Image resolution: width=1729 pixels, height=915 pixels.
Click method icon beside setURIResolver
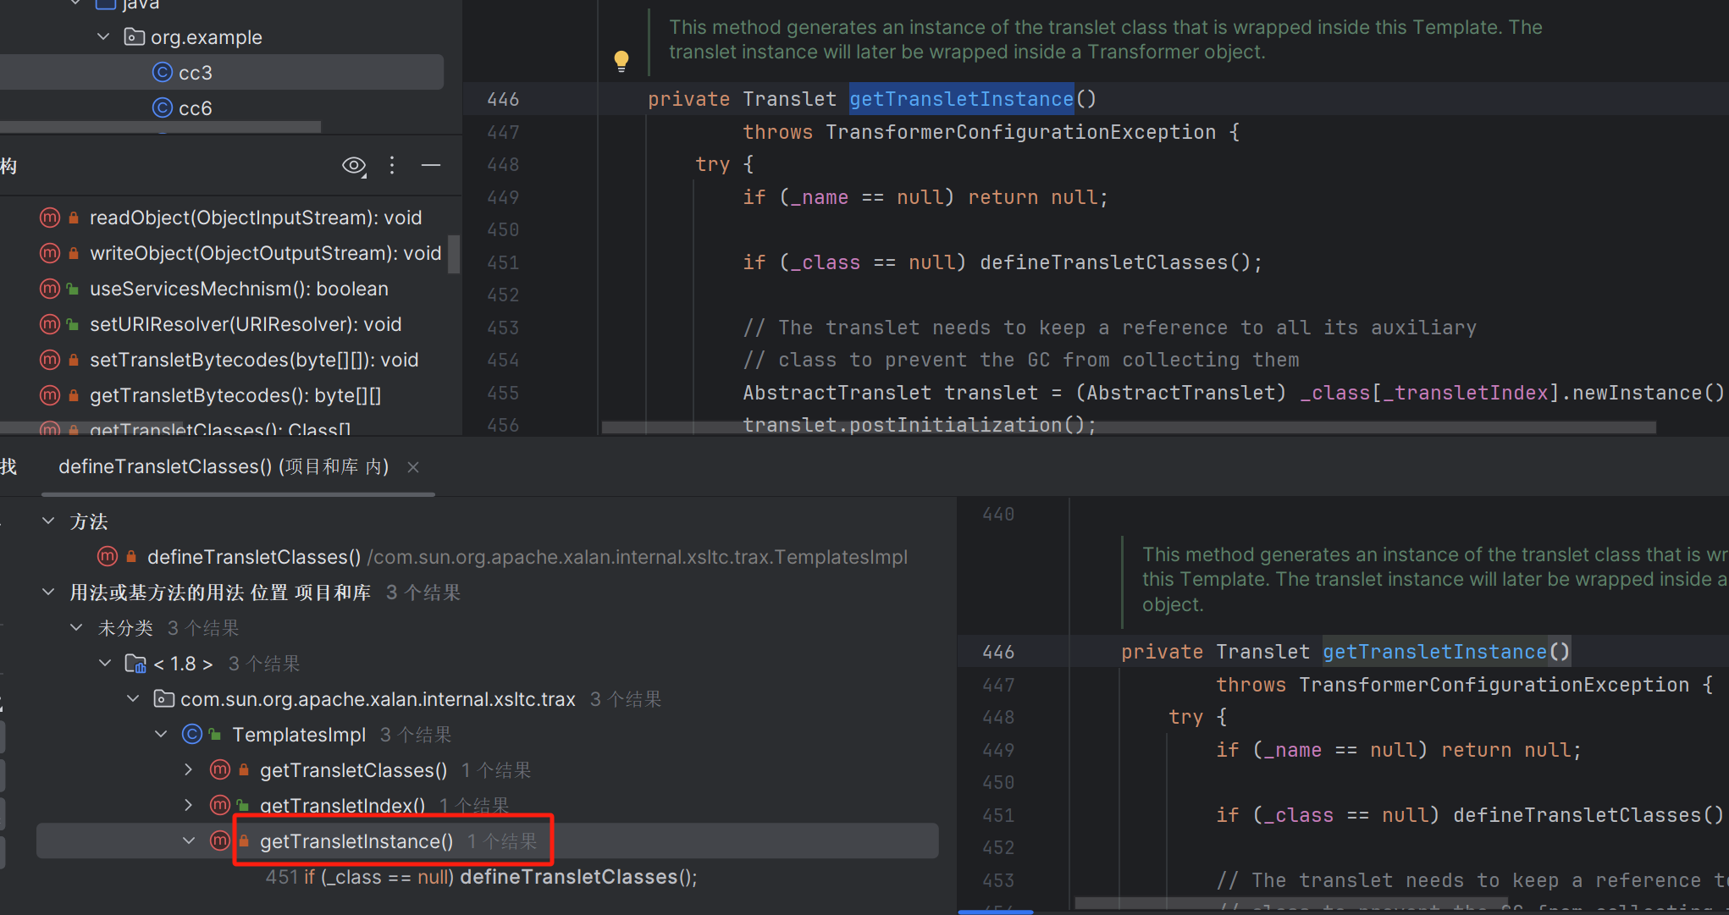tap(50, 324)
